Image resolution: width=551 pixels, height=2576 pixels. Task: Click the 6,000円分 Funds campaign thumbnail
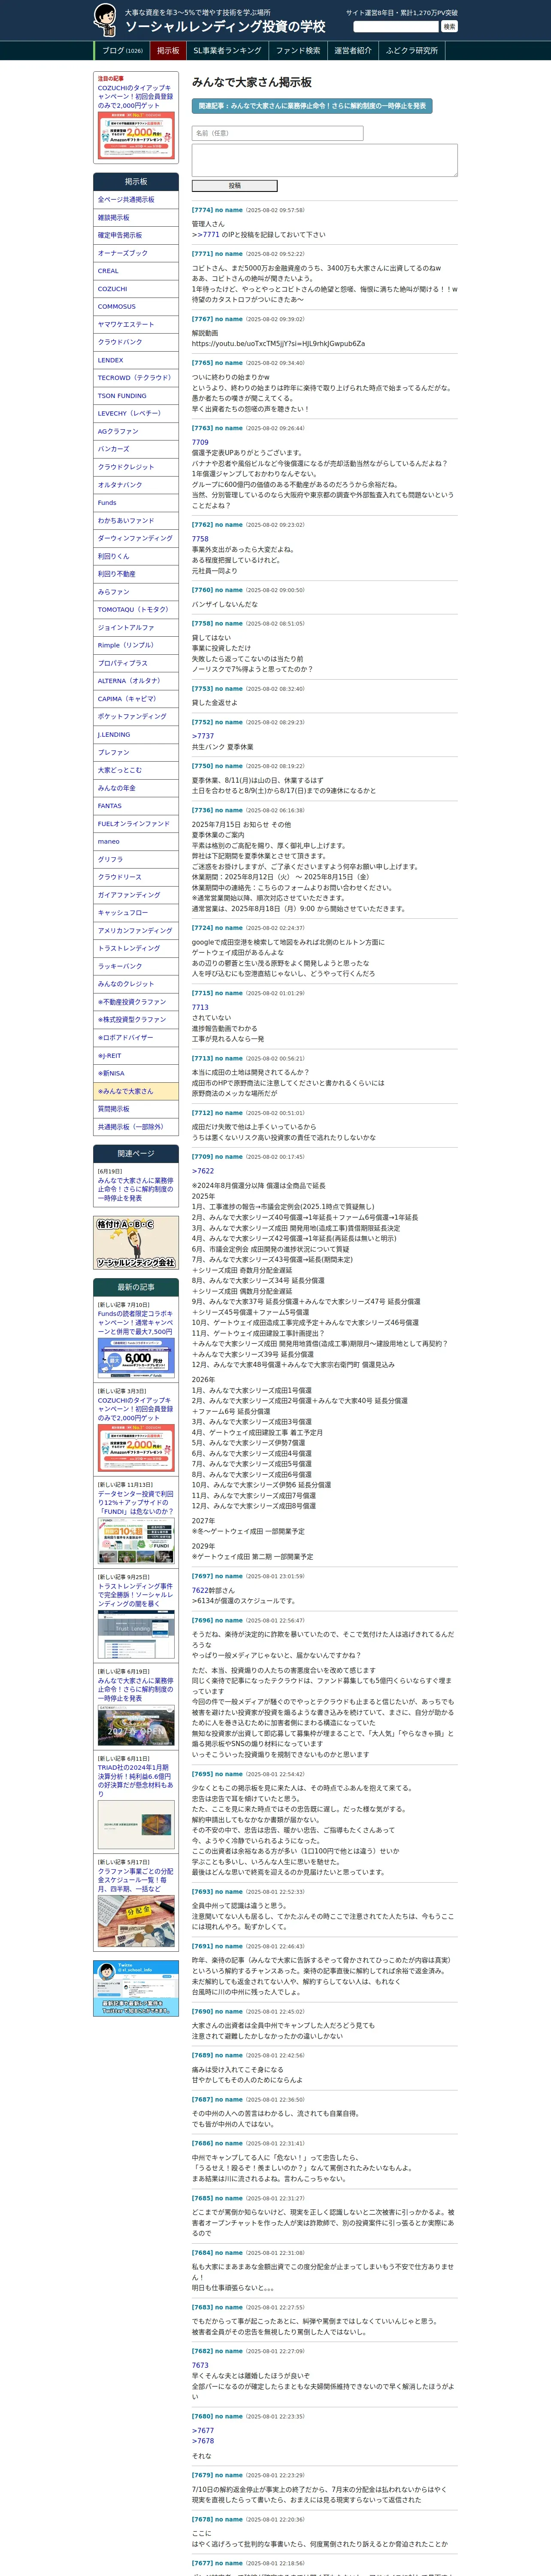point(136,1358)
